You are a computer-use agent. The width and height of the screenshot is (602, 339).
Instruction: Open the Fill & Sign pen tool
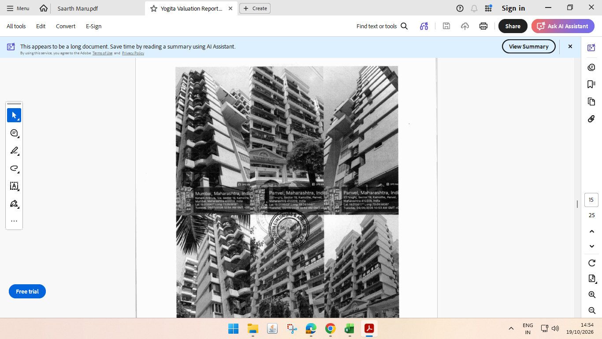(14, 203)
